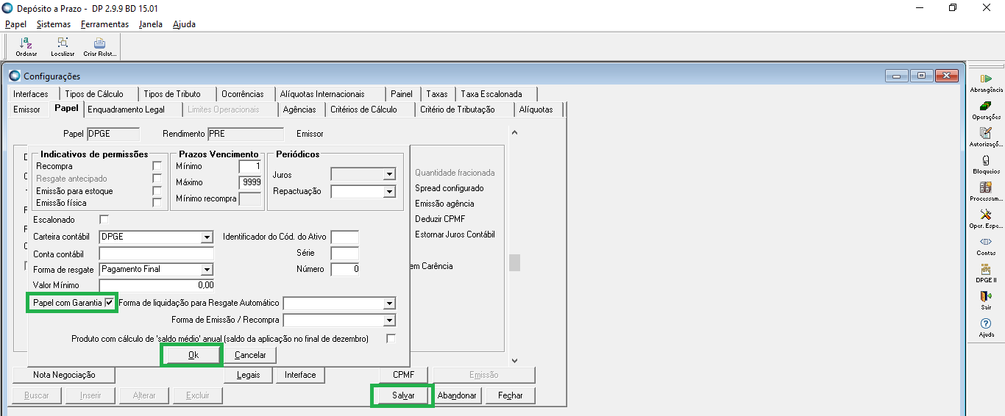The height and width of the screenshot is (416, 1005).
Task: Enable Emissão física checkbox
Action: pyautogui.click(x=157, y=203)
